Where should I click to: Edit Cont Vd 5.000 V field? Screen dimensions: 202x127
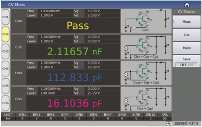(102, 16)
